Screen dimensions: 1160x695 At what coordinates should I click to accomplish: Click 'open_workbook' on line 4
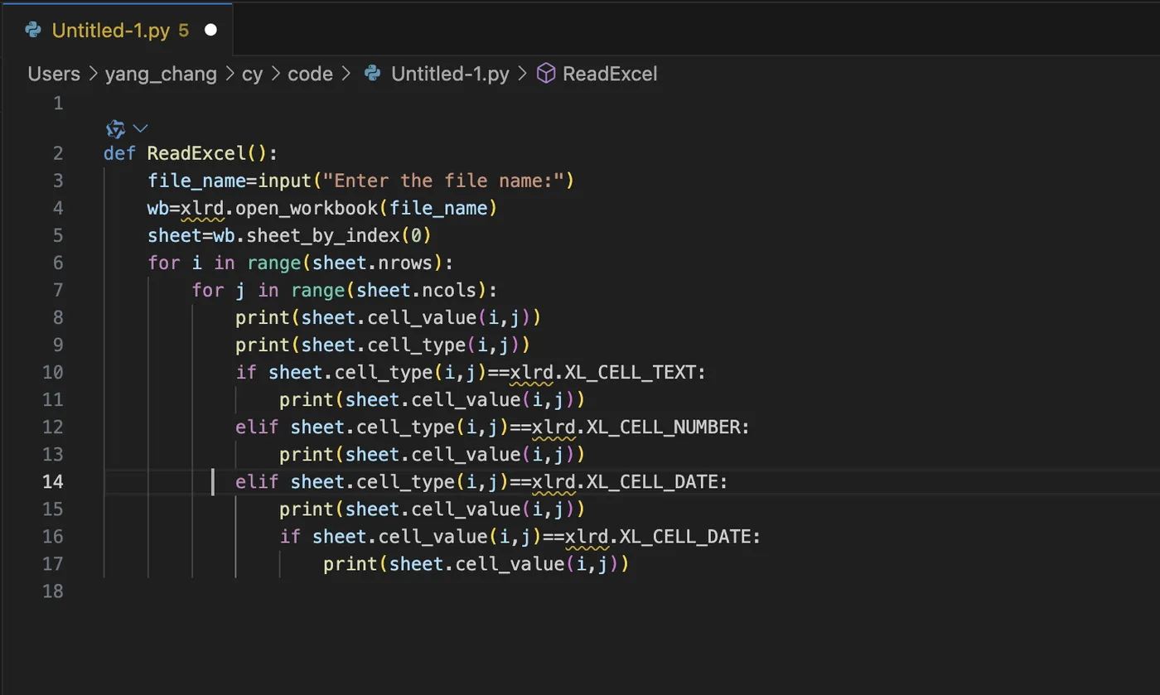coord(307,208)
